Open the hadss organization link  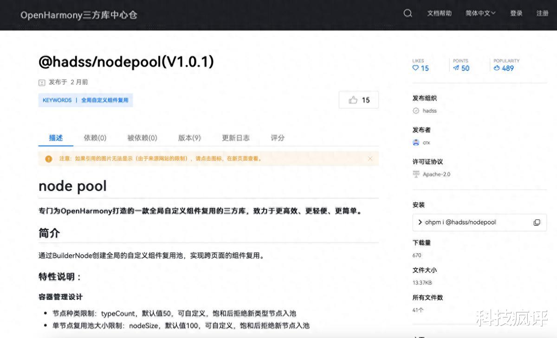tap(429, 111)
